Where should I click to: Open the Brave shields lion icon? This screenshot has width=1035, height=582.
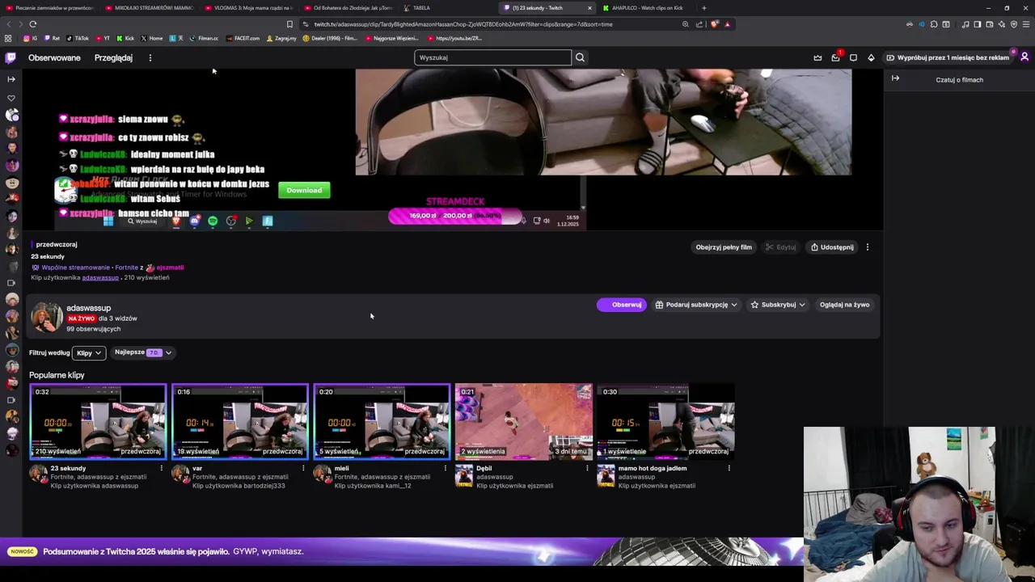(714, 24)
